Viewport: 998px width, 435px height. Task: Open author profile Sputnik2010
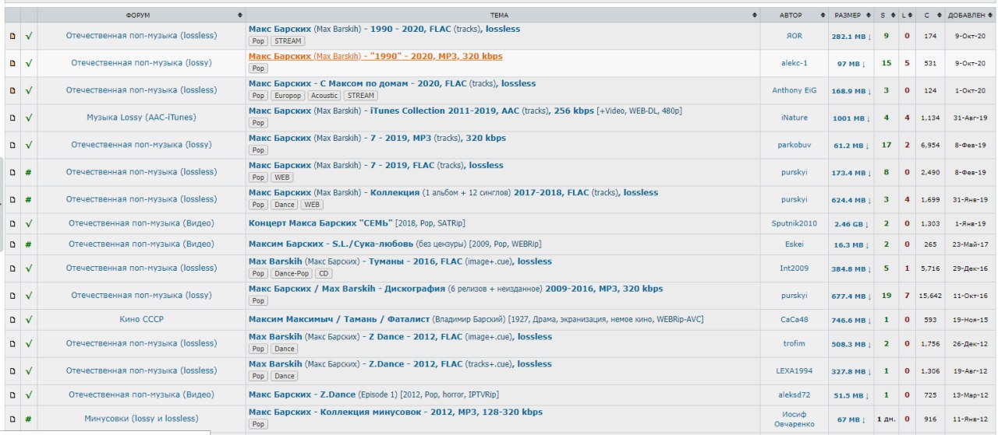coord(794,223)
